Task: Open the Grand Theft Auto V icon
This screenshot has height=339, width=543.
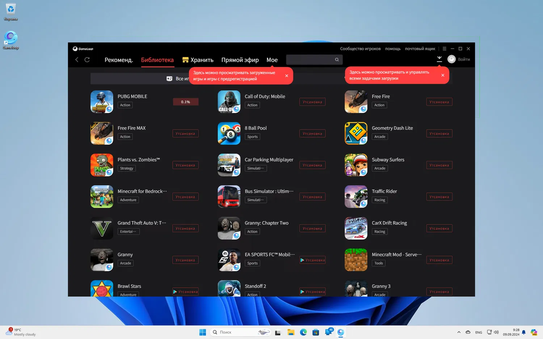Action: (x=102, y=228)
